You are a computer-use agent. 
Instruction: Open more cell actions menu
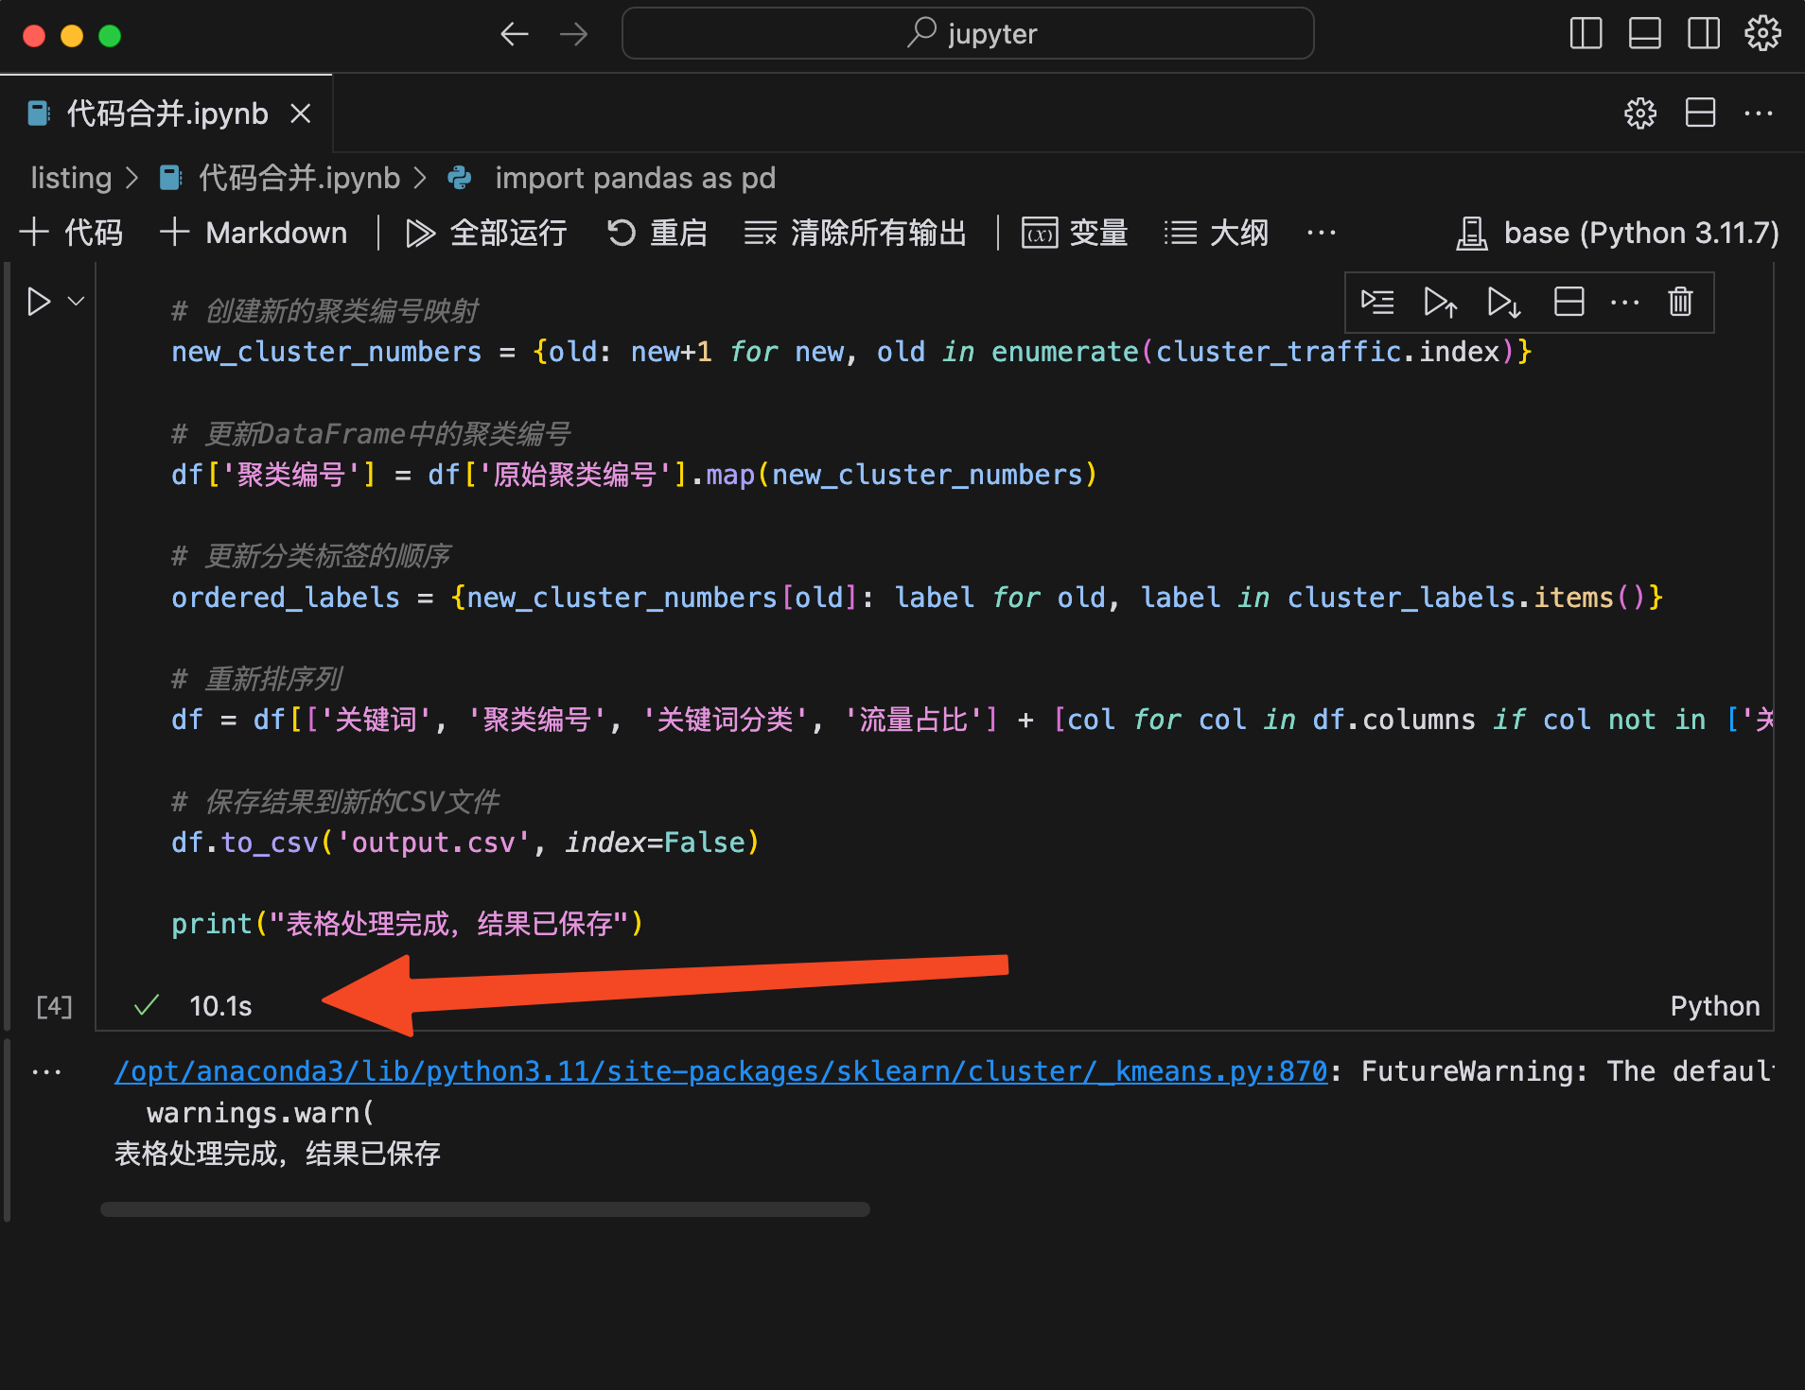pyautogui.click(x=1624, y=302)
